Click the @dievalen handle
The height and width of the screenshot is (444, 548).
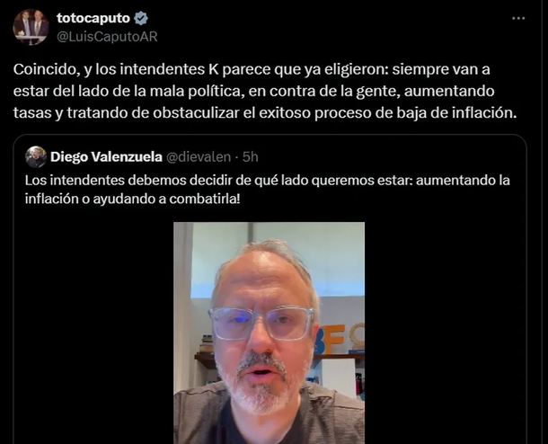199,157
